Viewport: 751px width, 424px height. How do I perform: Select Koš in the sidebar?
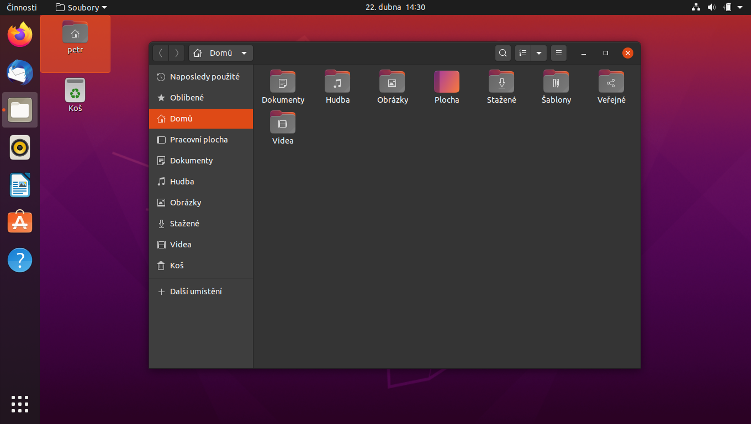[x=201, y=266]
